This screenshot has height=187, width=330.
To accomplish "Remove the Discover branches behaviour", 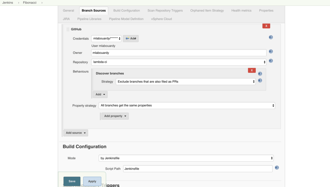I will point(252,70).
